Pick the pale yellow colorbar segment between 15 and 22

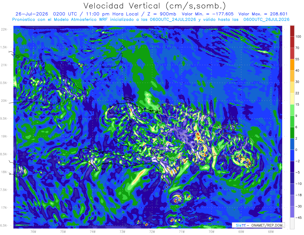pos(292,99)
